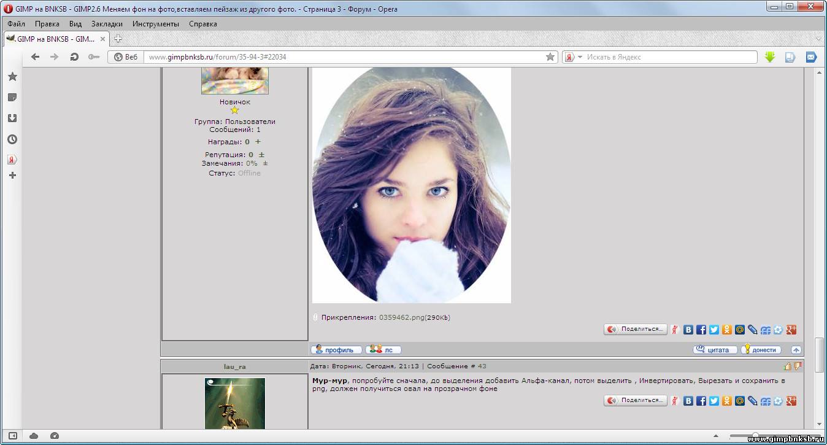Screen dimensions: 827x445
Task: Open the Справка menu
Action: [x=203, y=24]
